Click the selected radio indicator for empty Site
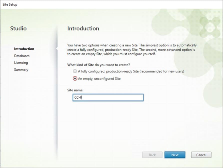 75,78
